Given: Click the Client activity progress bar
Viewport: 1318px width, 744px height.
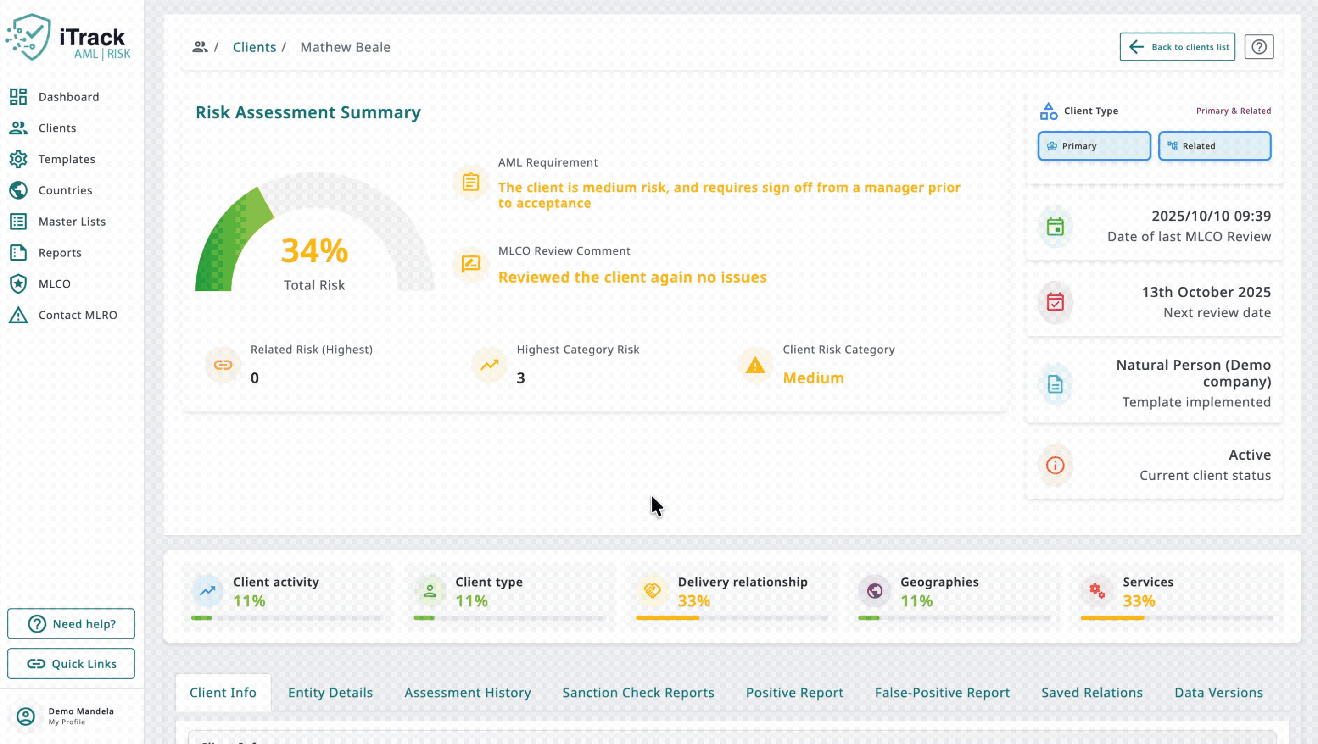Looking at the screenshot, I should [288, 618].
